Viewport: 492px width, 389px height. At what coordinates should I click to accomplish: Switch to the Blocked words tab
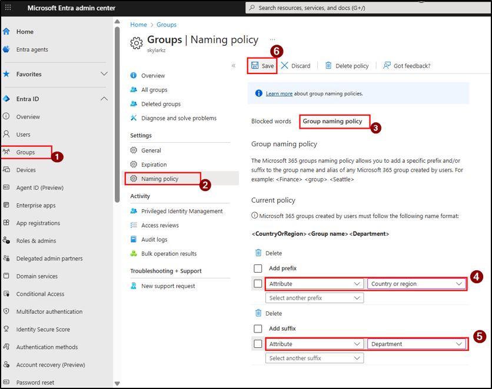tap(271, 121)
